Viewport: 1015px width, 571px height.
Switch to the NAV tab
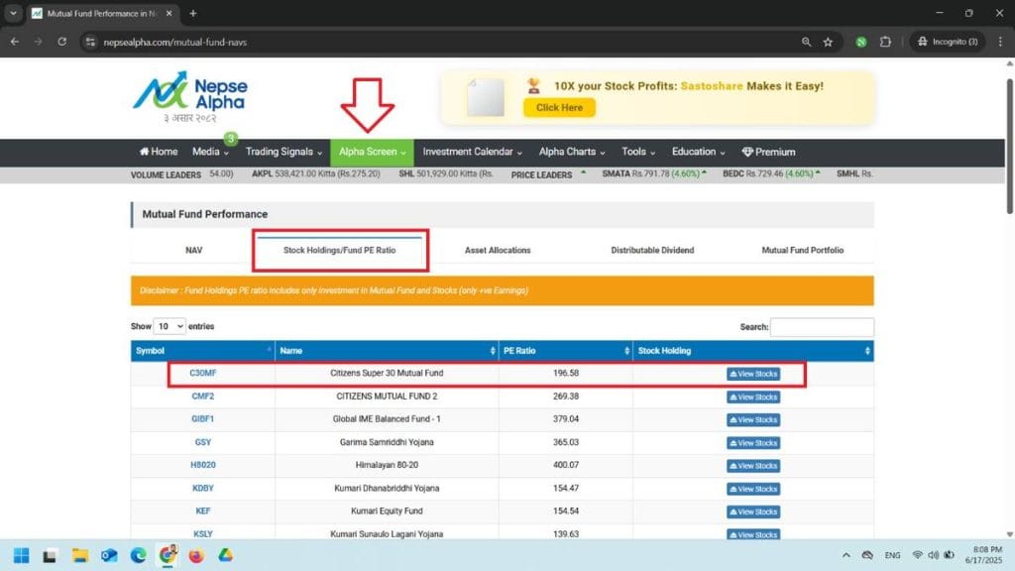[x=193, y=250]
